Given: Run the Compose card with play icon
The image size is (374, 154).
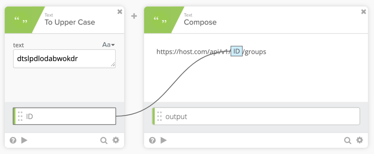Looking at the screenshot, I should (x=164, y=140).
